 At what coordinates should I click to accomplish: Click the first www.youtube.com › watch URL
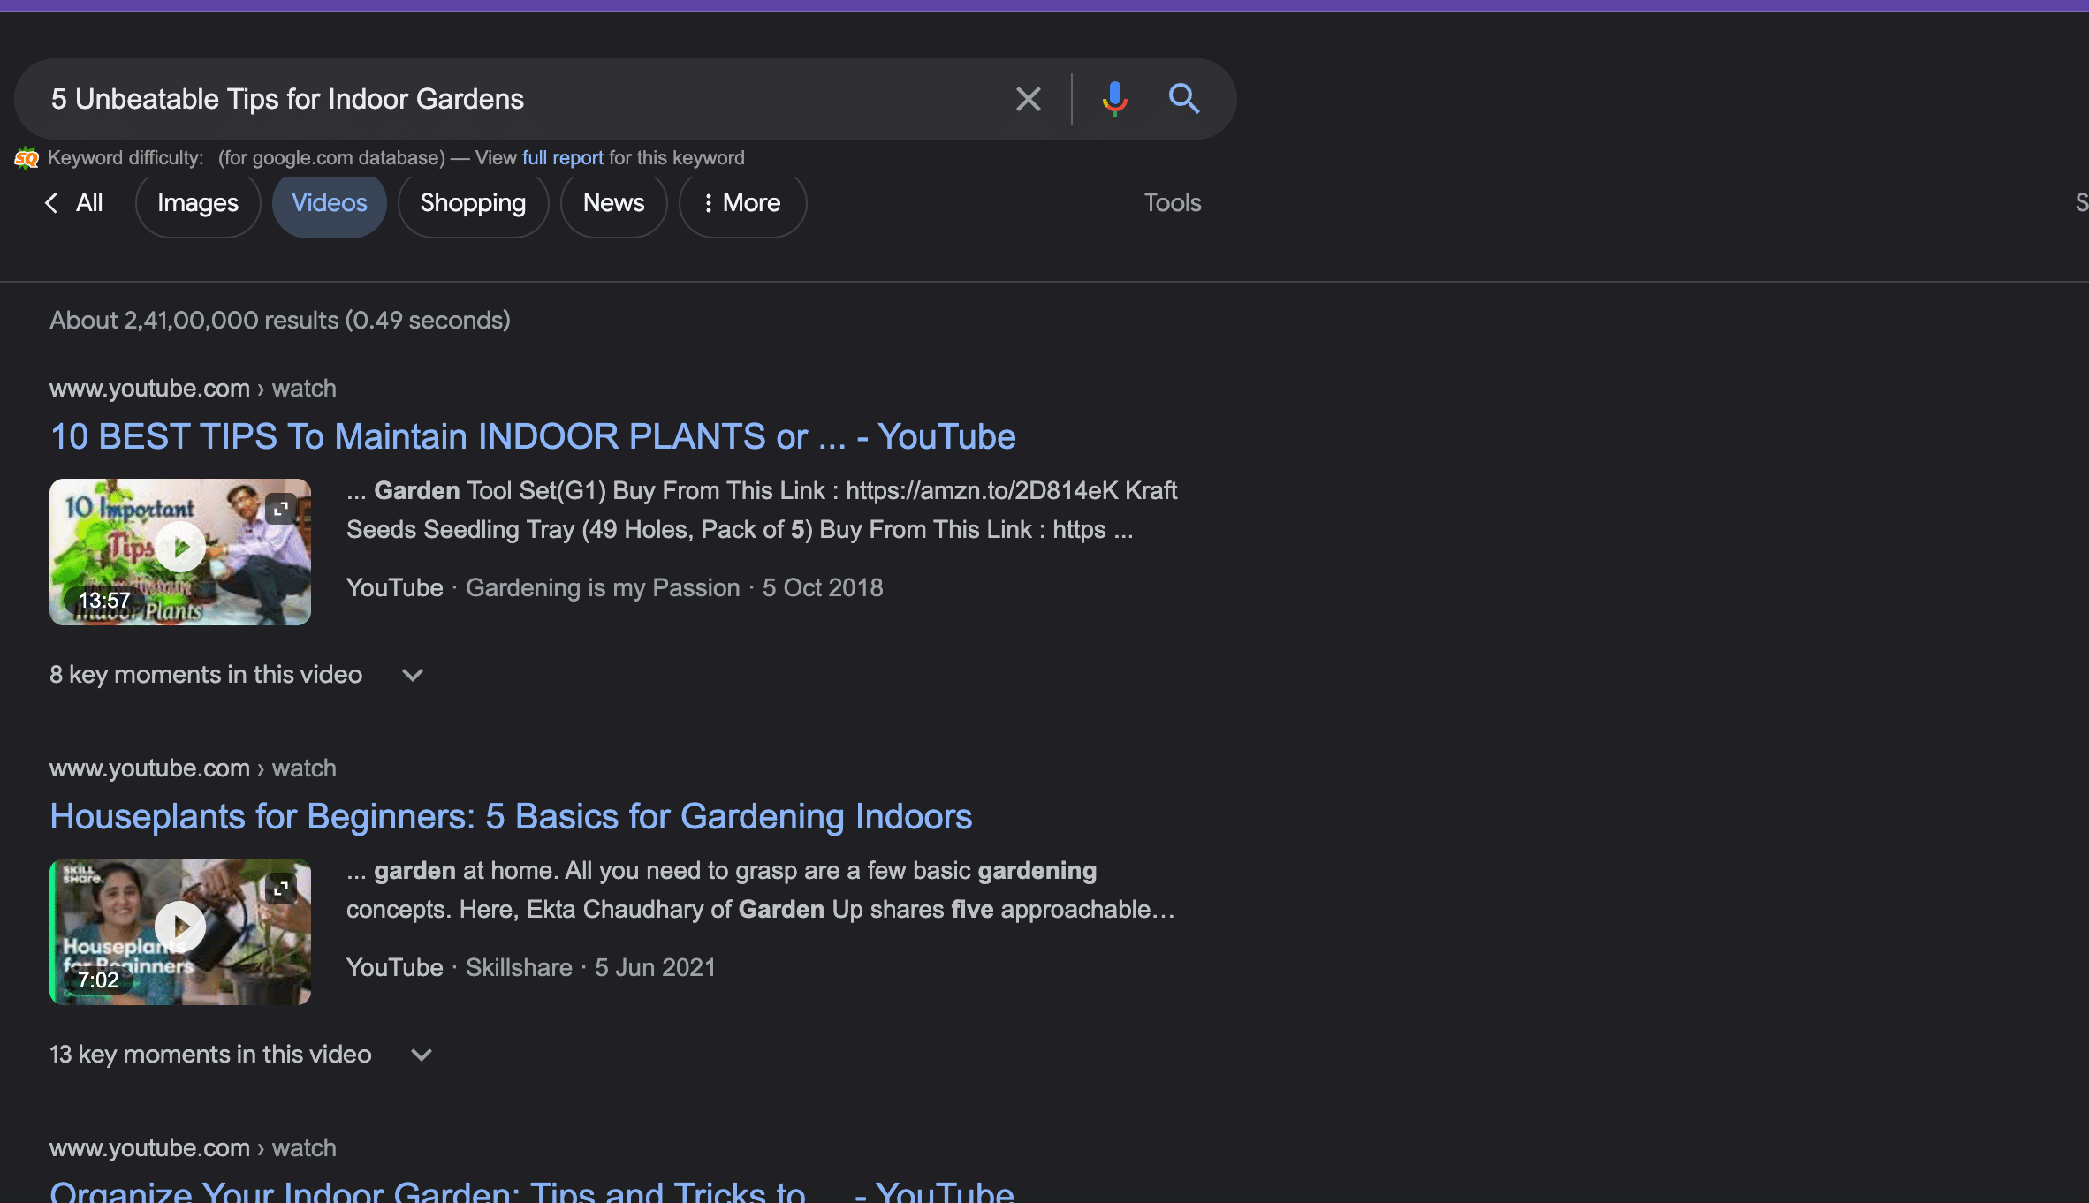click(193, 389)
